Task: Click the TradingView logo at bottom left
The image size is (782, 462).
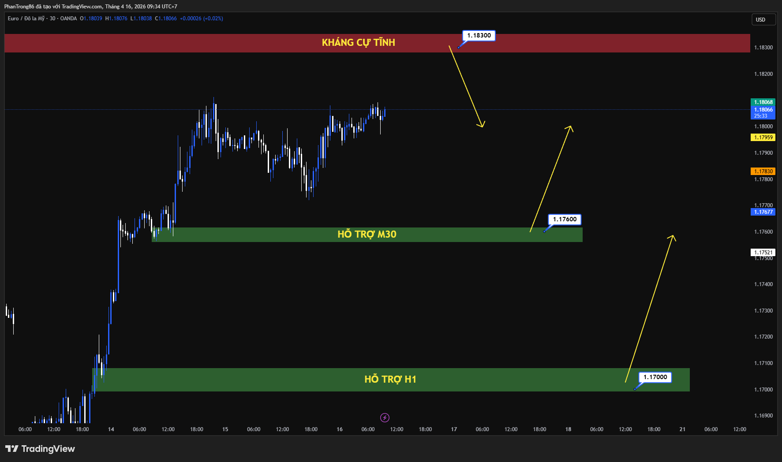Action: click(40, 449)
